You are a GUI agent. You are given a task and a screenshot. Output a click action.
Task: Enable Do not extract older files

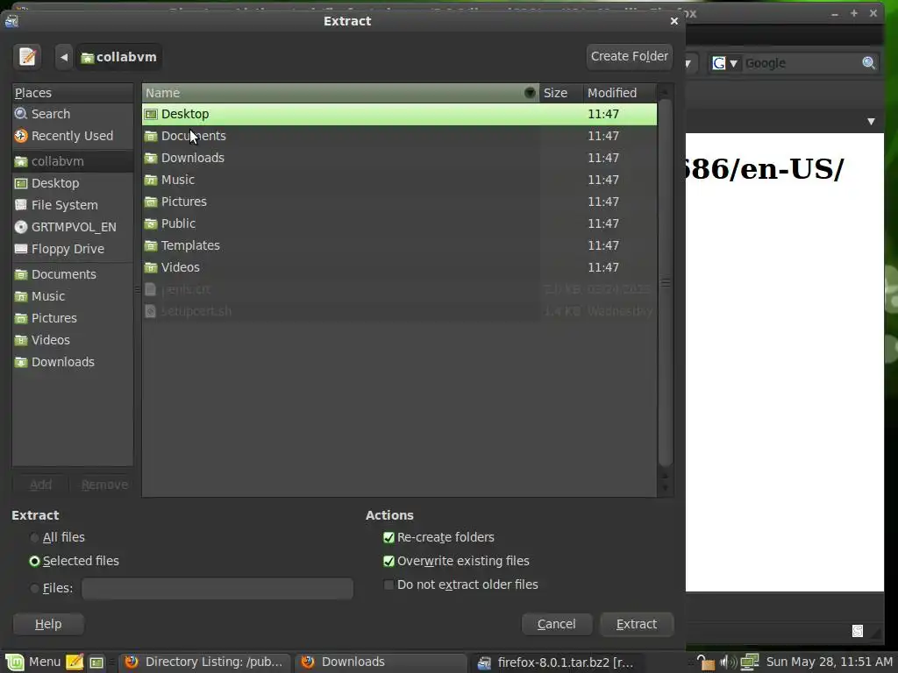point(461,584)
